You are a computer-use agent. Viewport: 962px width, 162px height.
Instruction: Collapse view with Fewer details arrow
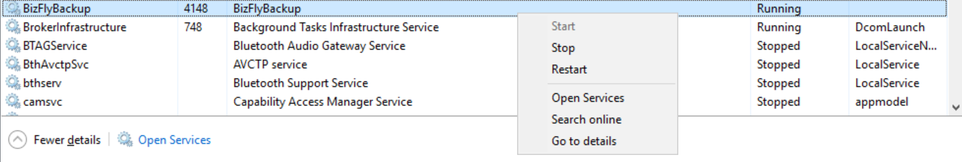[17, 140]
